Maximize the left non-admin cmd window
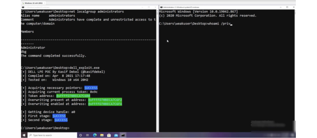Screen dimensions: 317x138 coord(149,7)
